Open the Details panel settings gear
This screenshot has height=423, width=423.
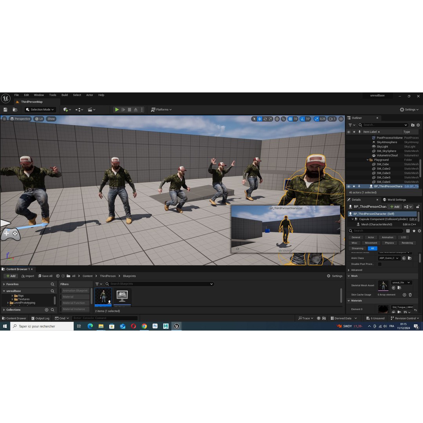pos(419,231)
